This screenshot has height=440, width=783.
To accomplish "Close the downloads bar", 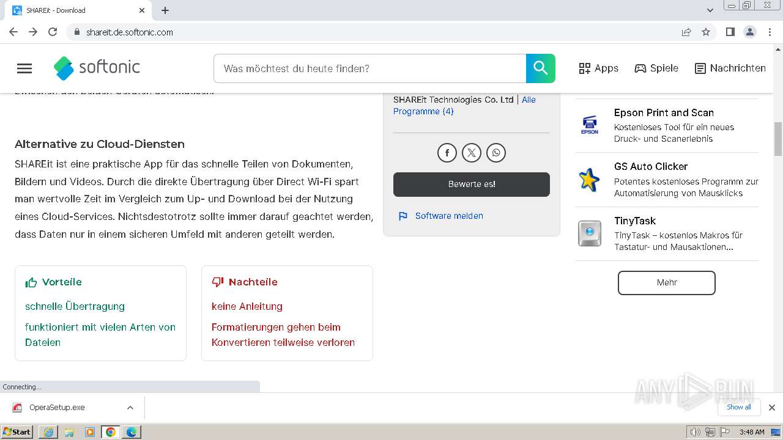I will [x=771, y=408].
